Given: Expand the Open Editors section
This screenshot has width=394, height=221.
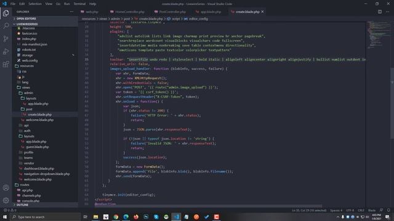Looking at the screenshot, I should pyautogui.click(x=26, y=18).
